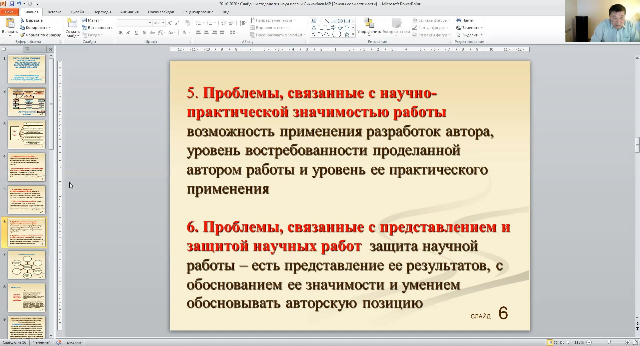
Task: Switch to the Анимация tab
Action: (129, 12)
